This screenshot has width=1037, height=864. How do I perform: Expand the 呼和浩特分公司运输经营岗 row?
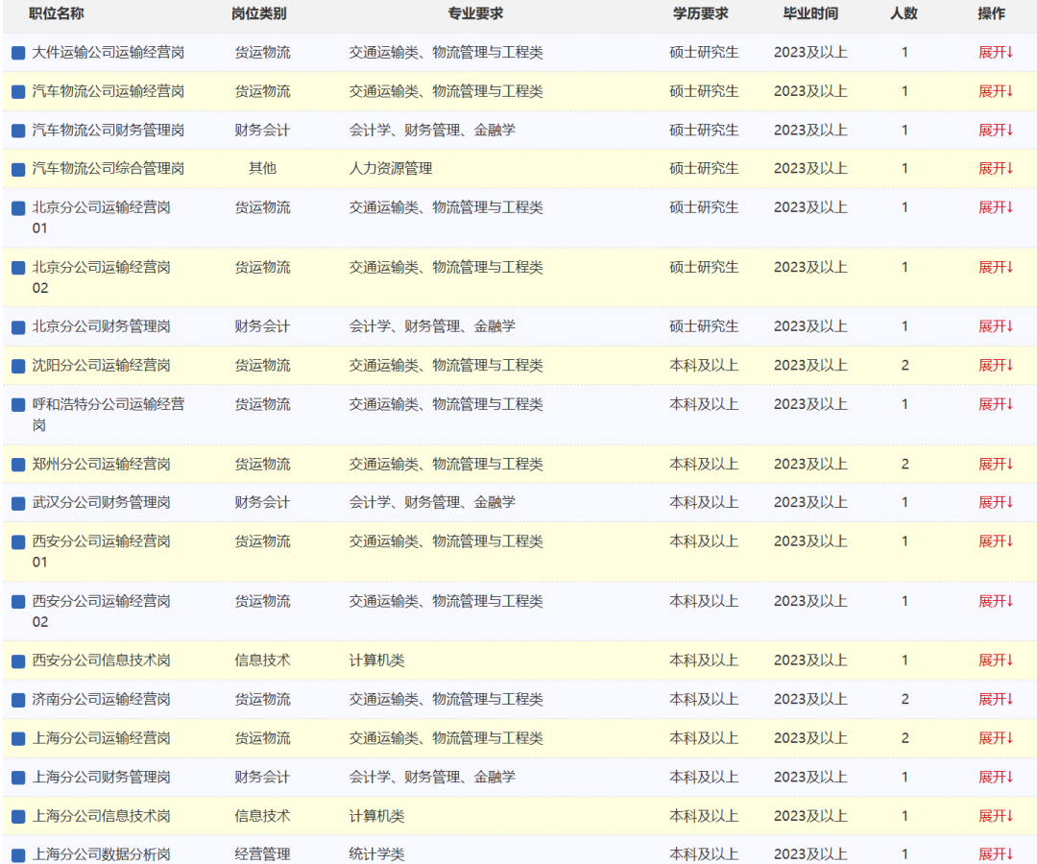coord(996,404)
